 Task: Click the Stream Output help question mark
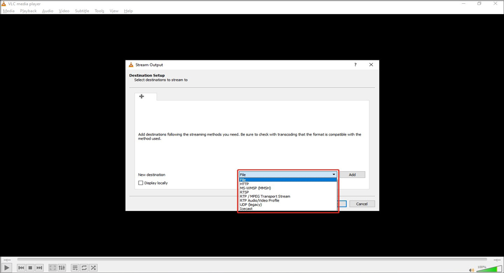[x=355, y=65]
